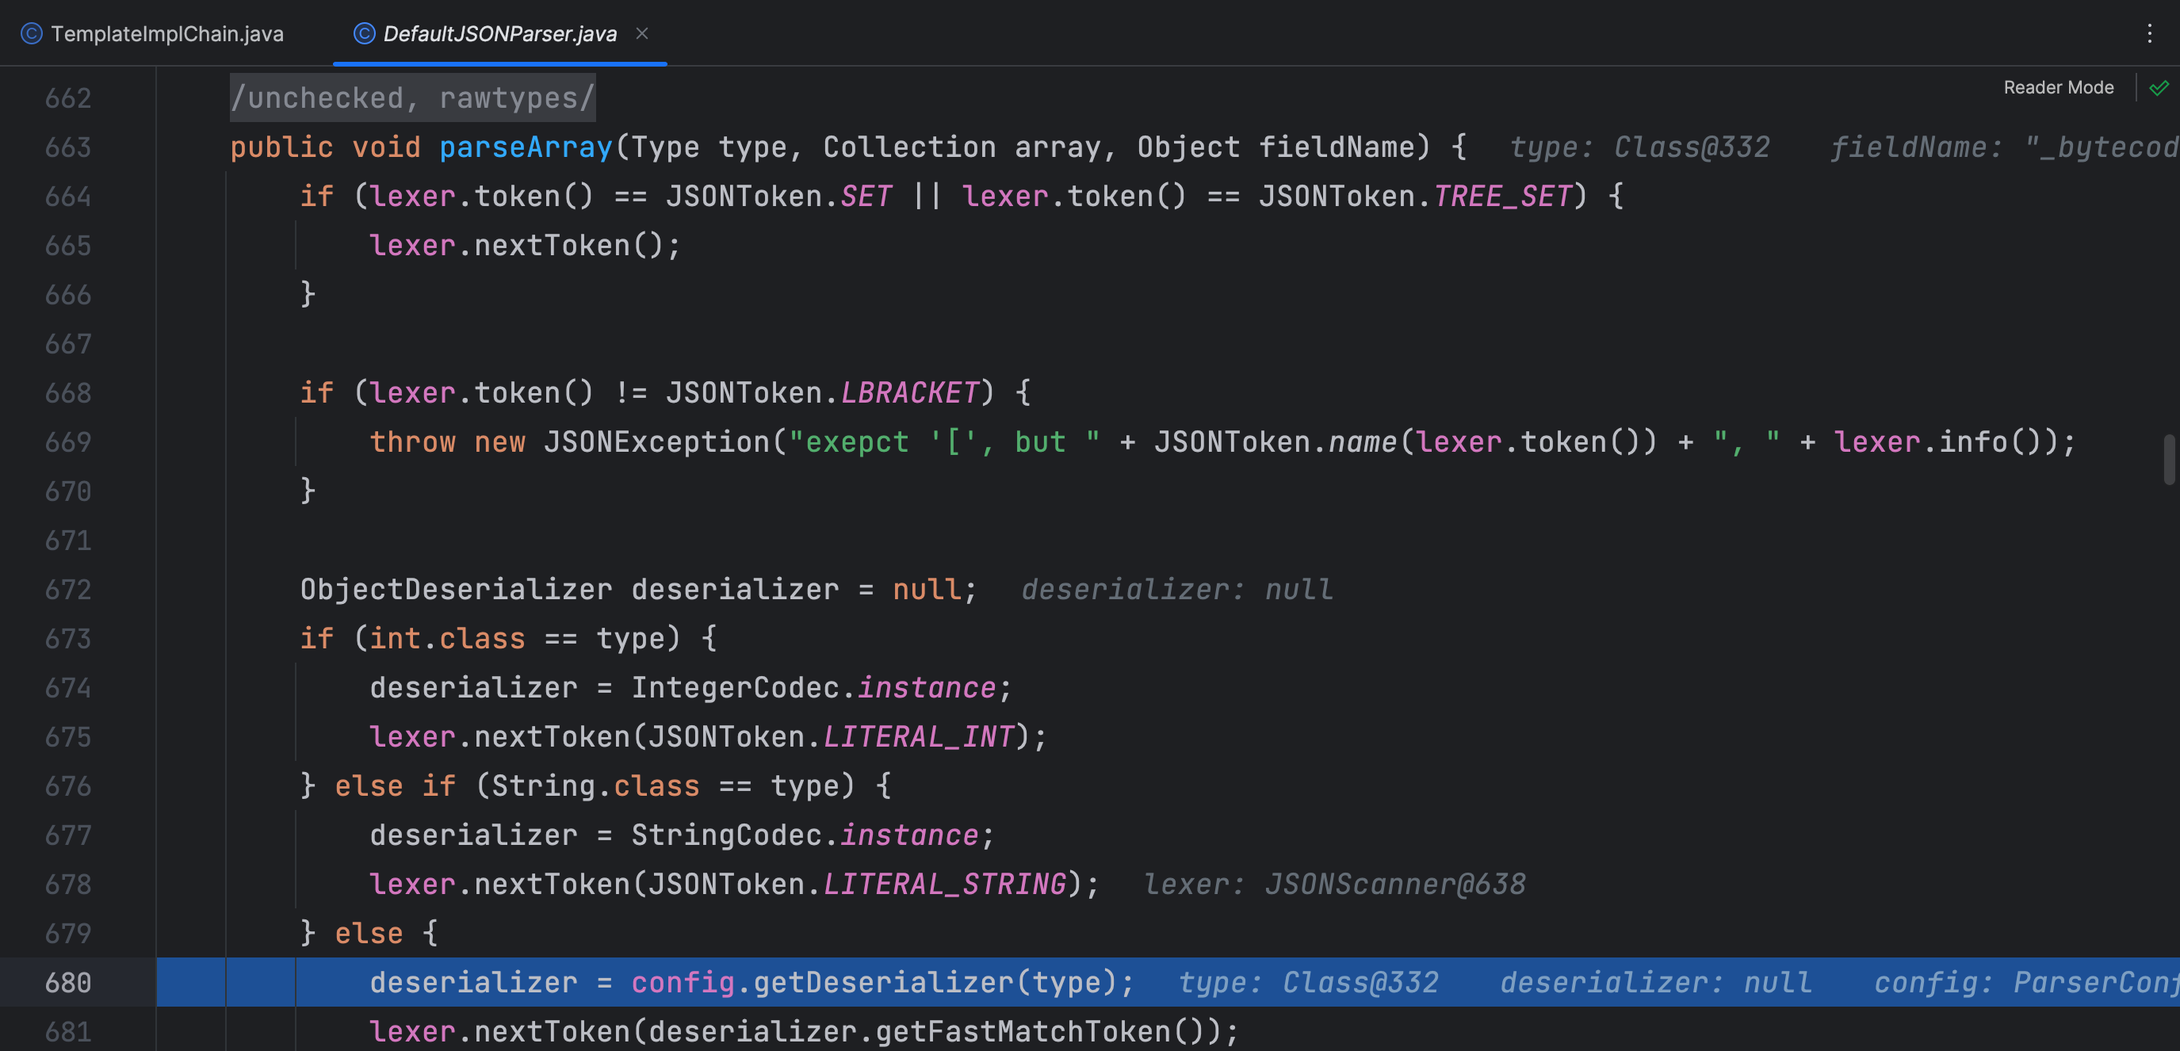Click the TREE_SET constant on line 664
The height and width of the screenshot is (1051, 2180).
1502,197
